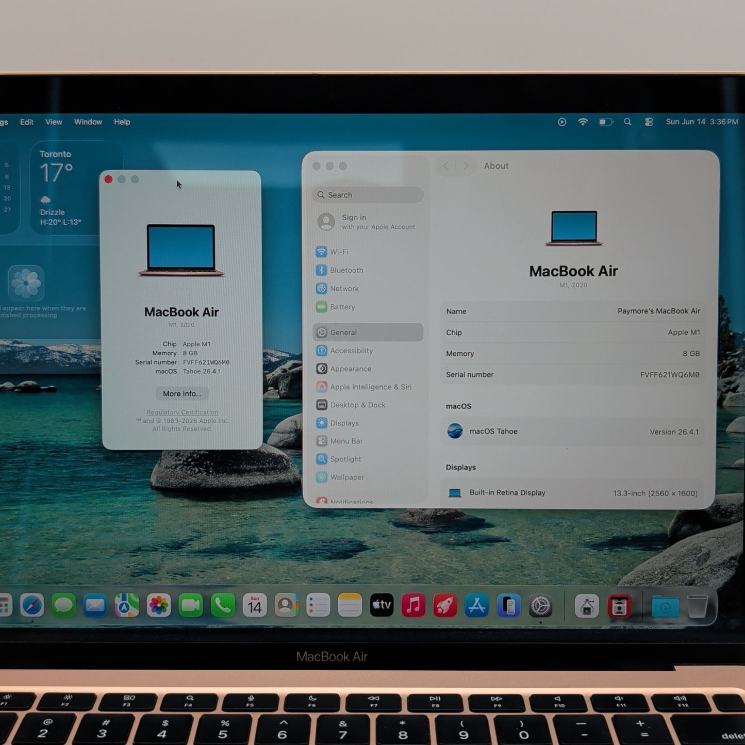This screenshot has height=745, width=745.
Task: Click the Built-in Retina Display row
Action: point(572,493)
